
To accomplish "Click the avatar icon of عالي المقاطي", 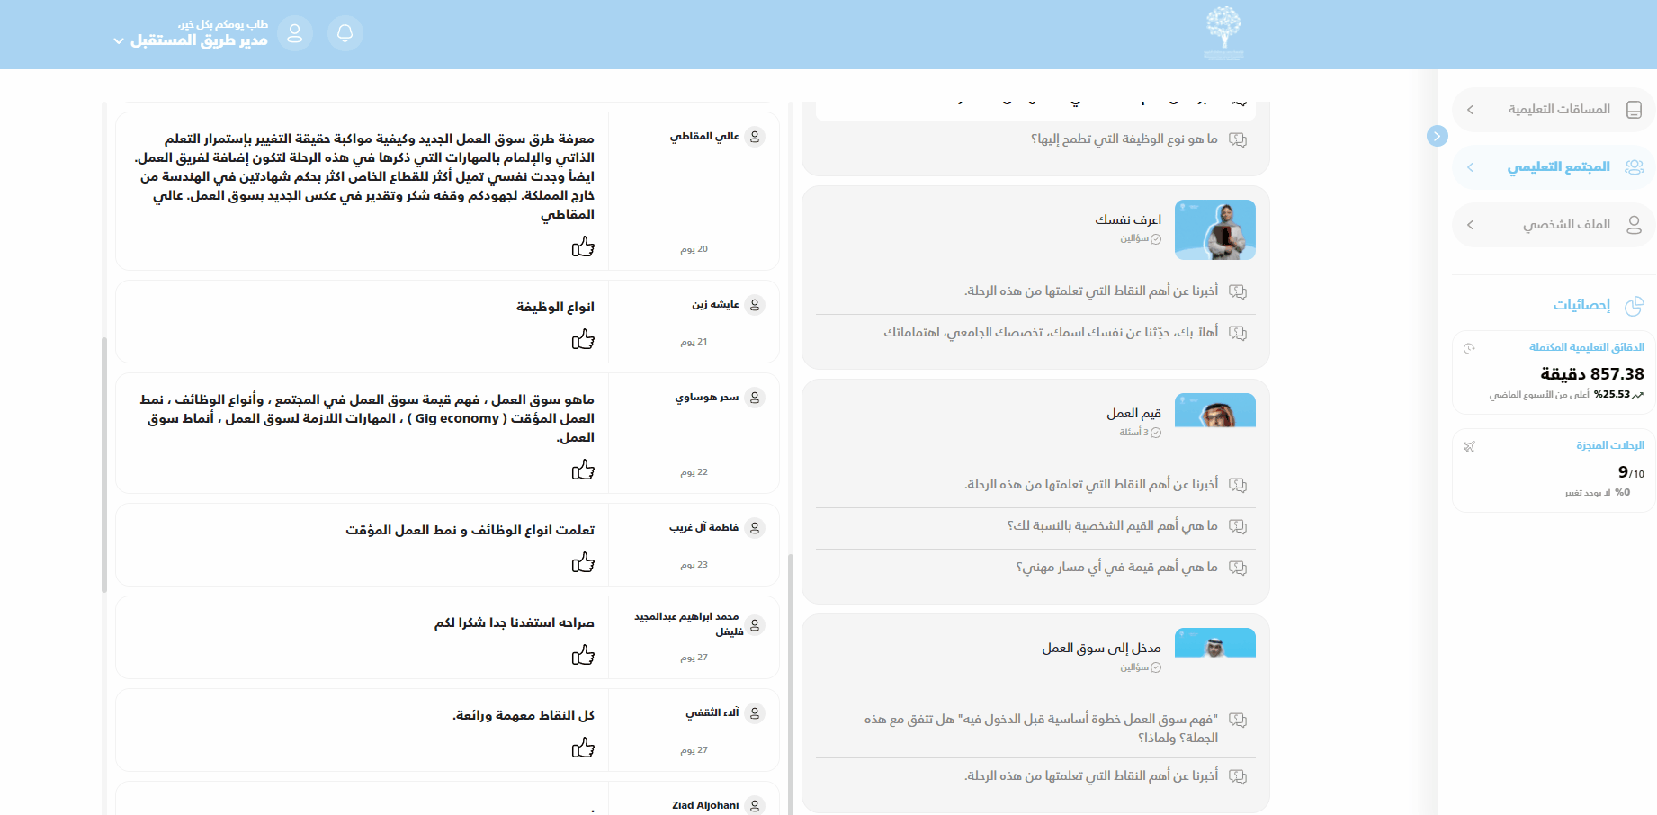I will coord(755,137).
